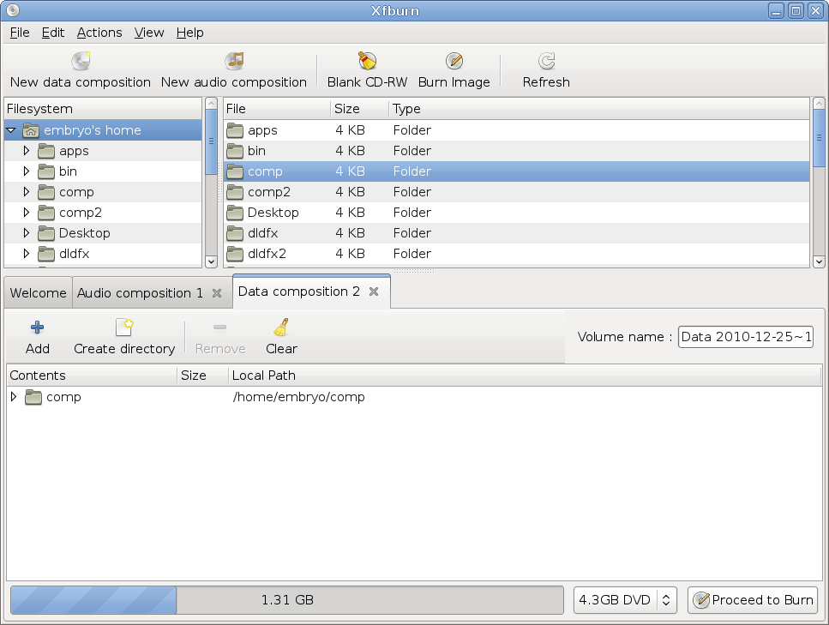Click the Clear broom icon in composition

point(281,328)
